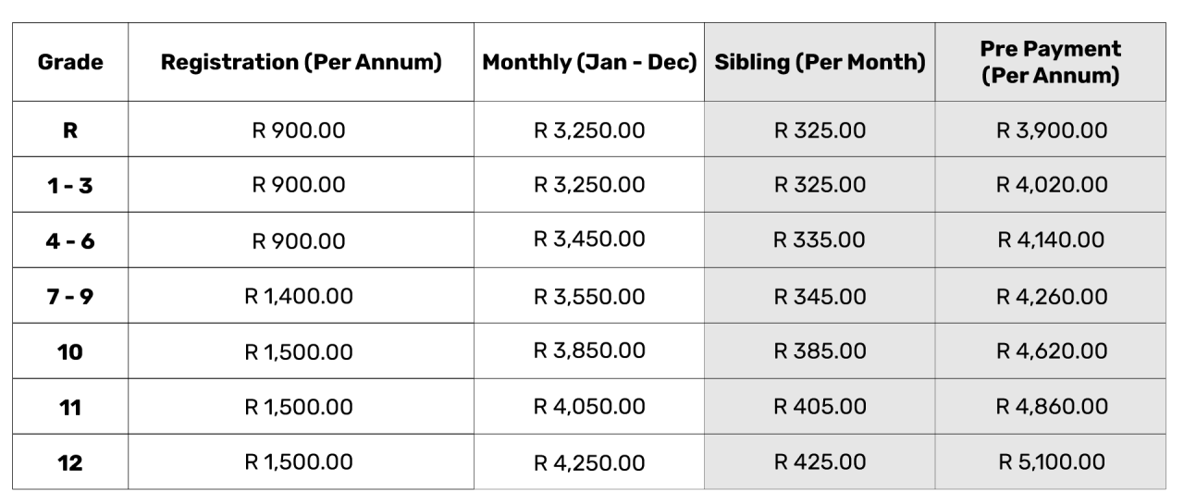This screenshot has width=1184, height=504.
Task: Select the R 3,450.00 monthly fee cell
Action: point(589,240)
